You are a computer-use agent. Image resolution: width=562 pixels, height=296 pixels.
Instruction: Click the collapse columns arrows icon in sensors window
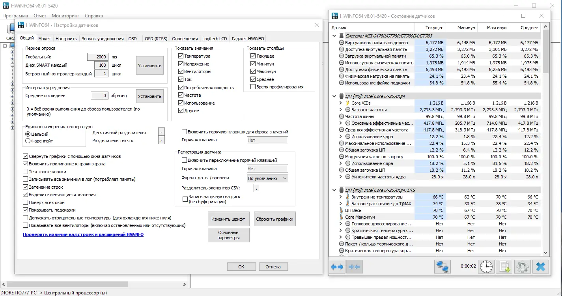(x=354, y=267)
